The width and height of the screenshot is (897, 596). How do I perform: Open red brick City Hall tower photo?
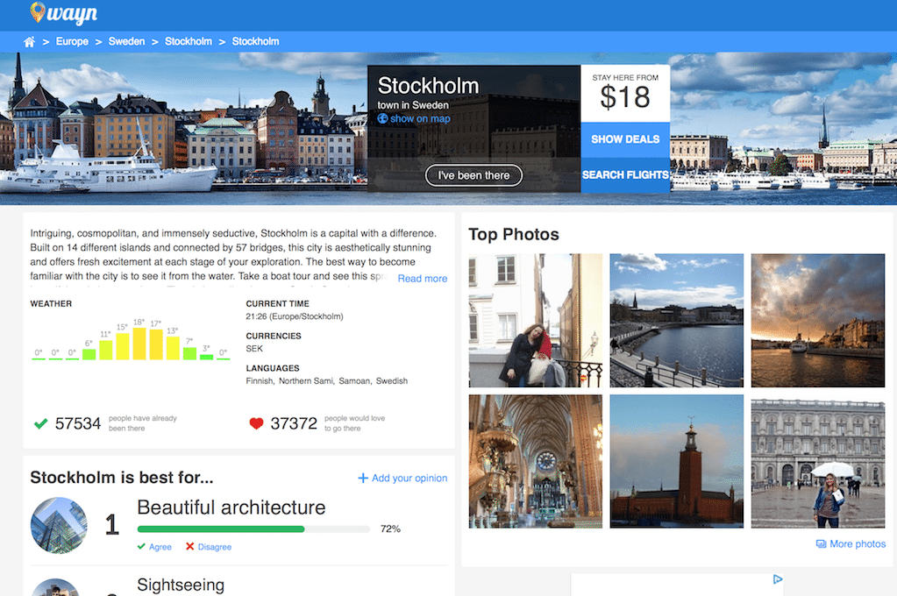pos(677,461)
